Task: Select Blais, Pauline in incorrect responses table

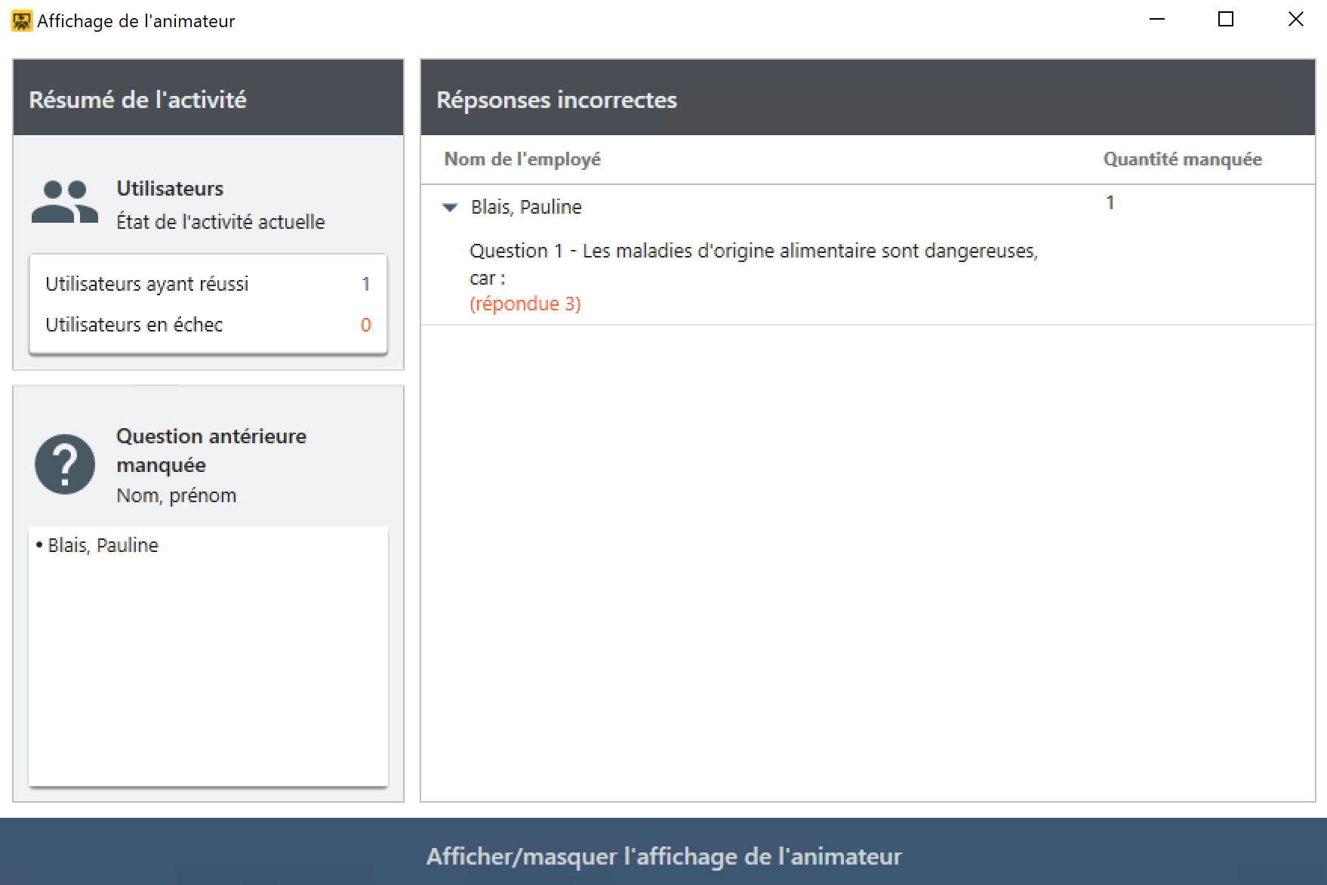Action: pyautogui.click(x=526, y=207)
